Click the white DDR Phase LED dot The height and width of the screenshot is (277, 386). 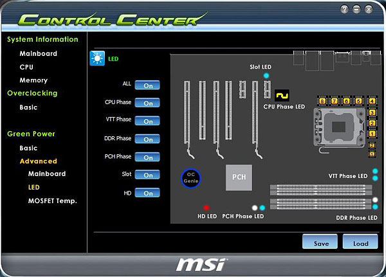[x=375, y=199]
